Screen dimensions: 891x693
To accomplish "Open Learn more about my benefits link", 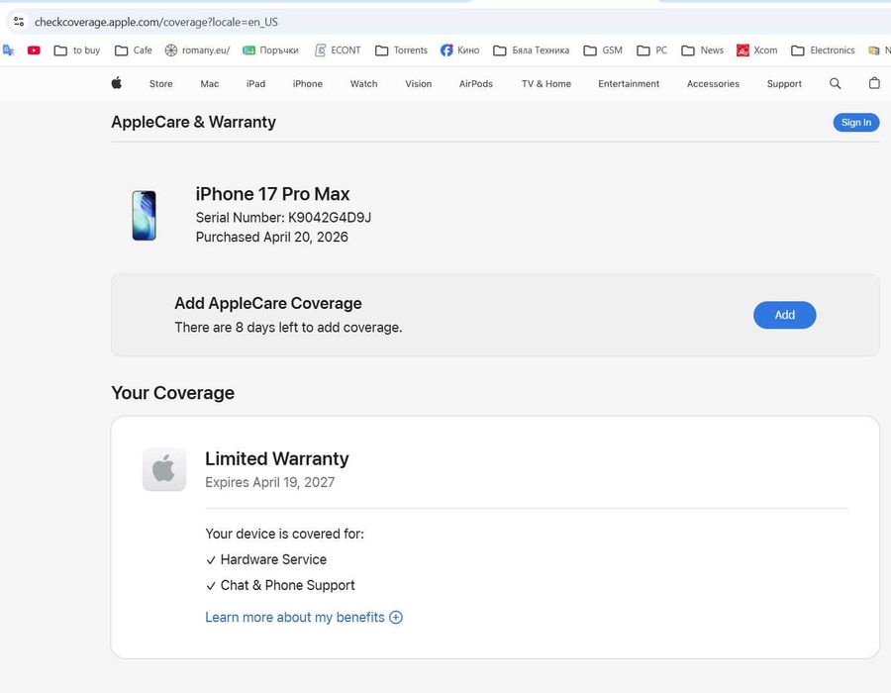I will [x=295, y=618].
